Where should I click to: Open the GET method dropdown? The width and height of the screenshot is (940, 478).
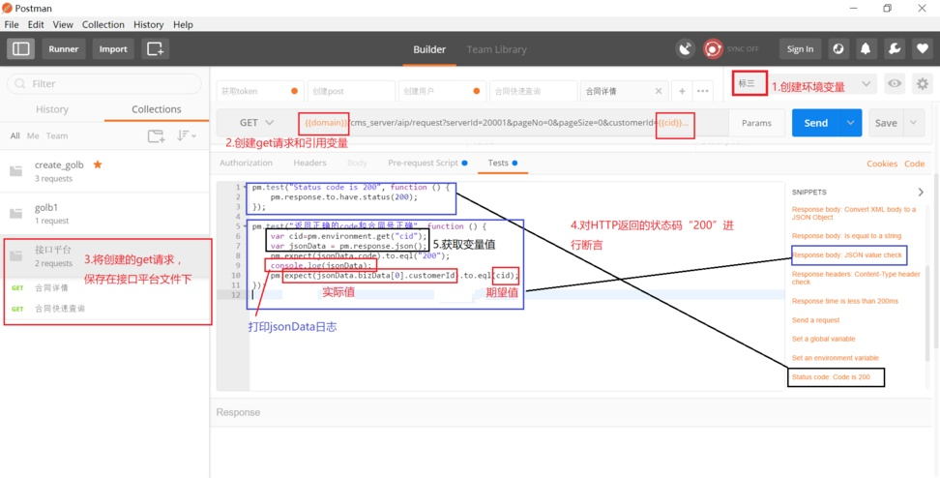point(256,122)
